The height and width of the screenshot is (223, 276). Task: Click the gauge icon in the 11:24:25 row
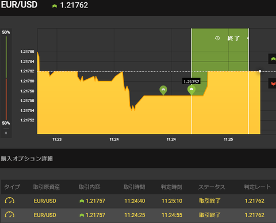click(x=10, y=215)
